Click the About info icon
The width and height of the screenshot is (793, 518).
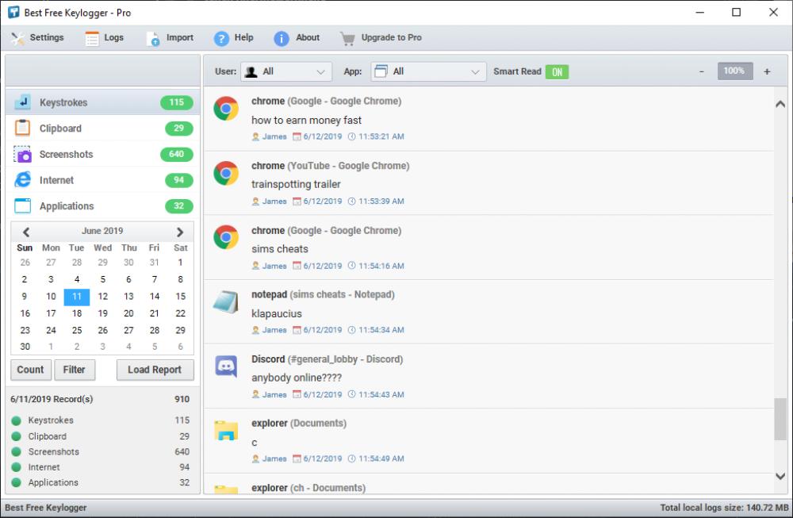[x=282, y=37]
